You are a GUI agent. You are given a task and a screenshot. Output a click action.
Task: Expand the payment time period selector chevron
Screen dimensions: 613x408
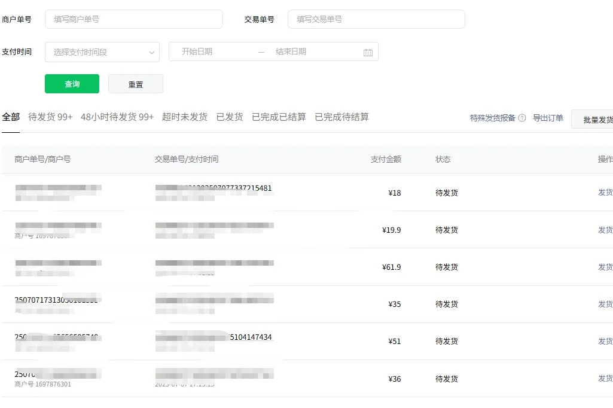point(152,52)
